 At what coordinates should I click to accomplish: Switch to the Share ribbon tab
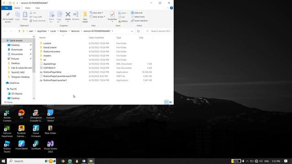point(27,8)
